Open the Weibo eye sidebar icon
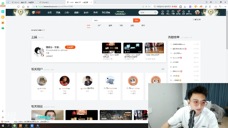The image size is (228, 128). 3,23
